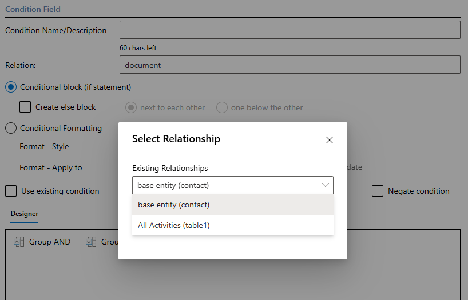Select one below the other option
The width and height of the screenshot is (468, 300).
point(222,107)
